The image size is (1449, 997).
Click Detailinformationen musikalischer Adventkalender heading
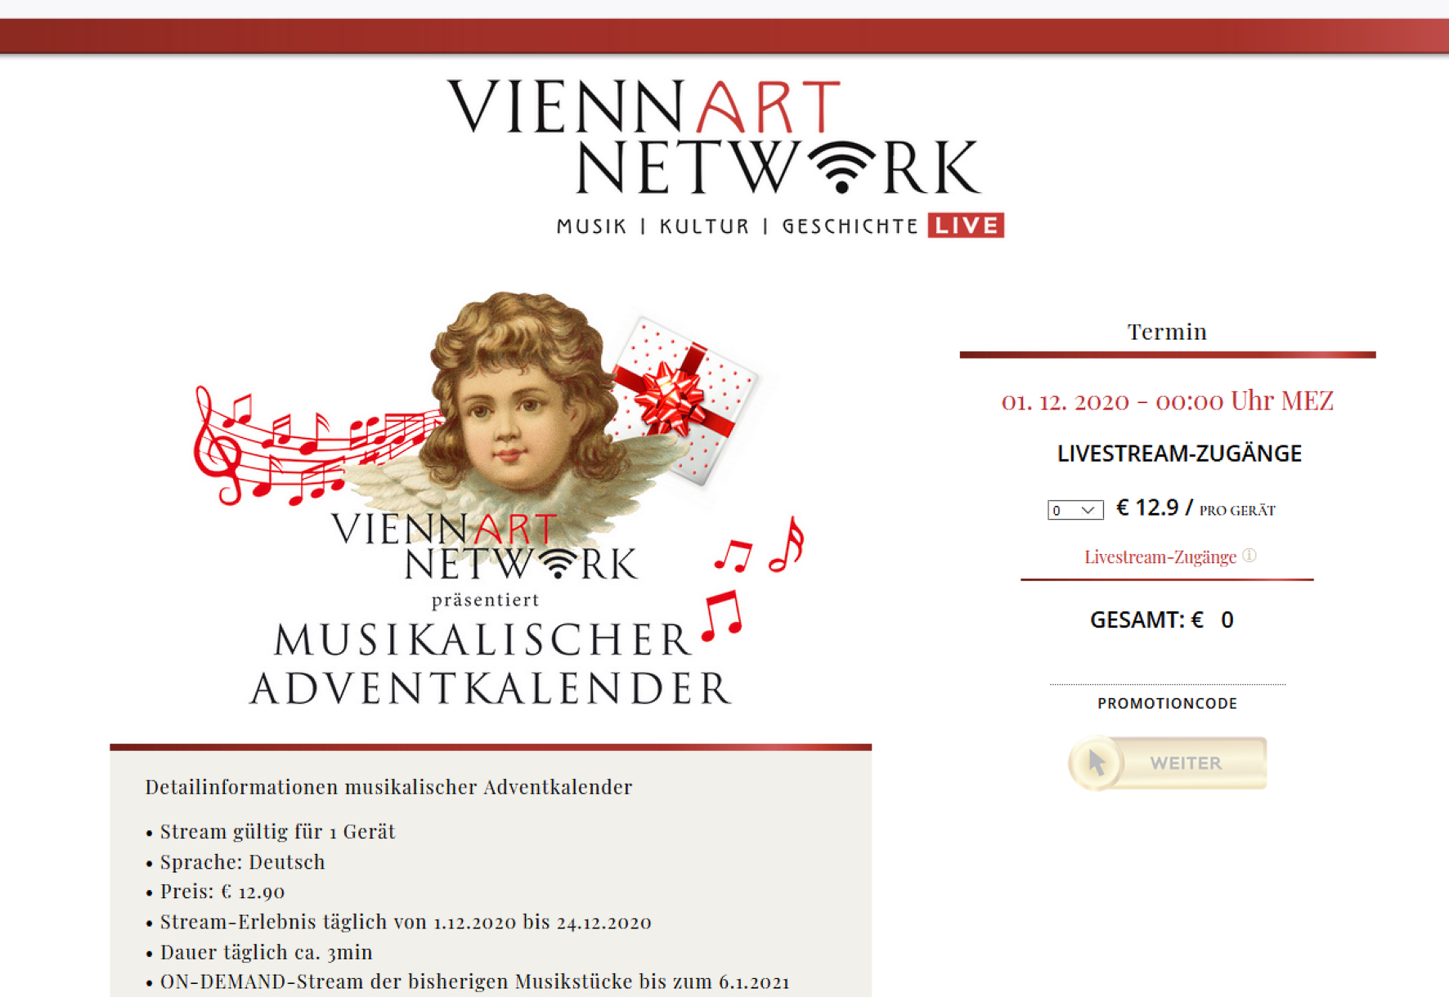point(388,786)
